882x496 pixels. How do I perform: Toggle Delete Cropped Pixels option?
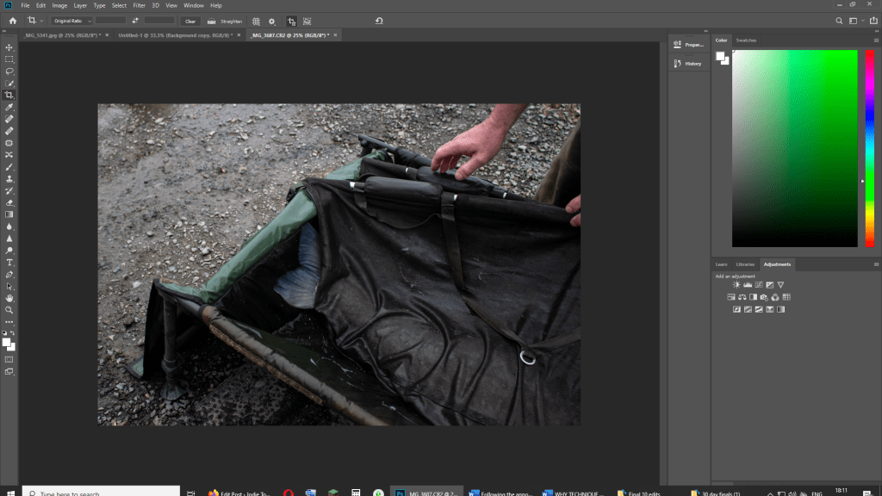[x=291, y=21]
